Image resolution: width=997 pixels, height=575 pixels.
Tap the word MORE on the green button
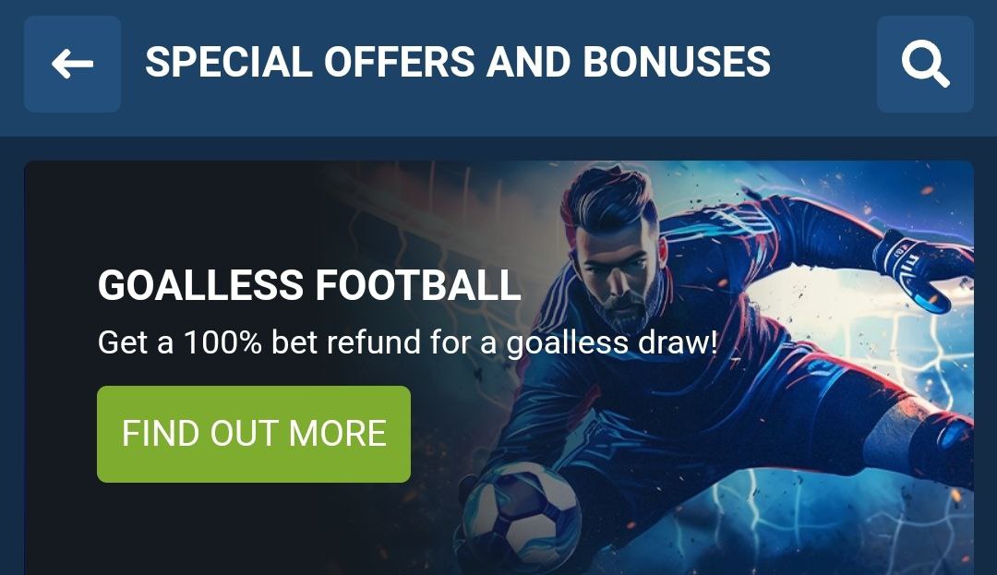click(x=337, y=434)
